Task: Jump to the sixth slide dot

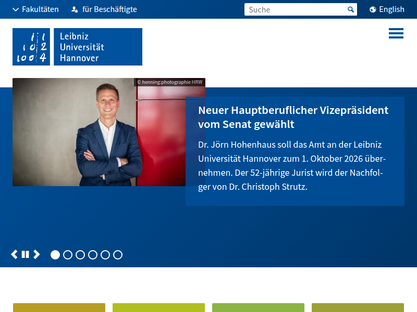Action: click(x=118, y=255)
